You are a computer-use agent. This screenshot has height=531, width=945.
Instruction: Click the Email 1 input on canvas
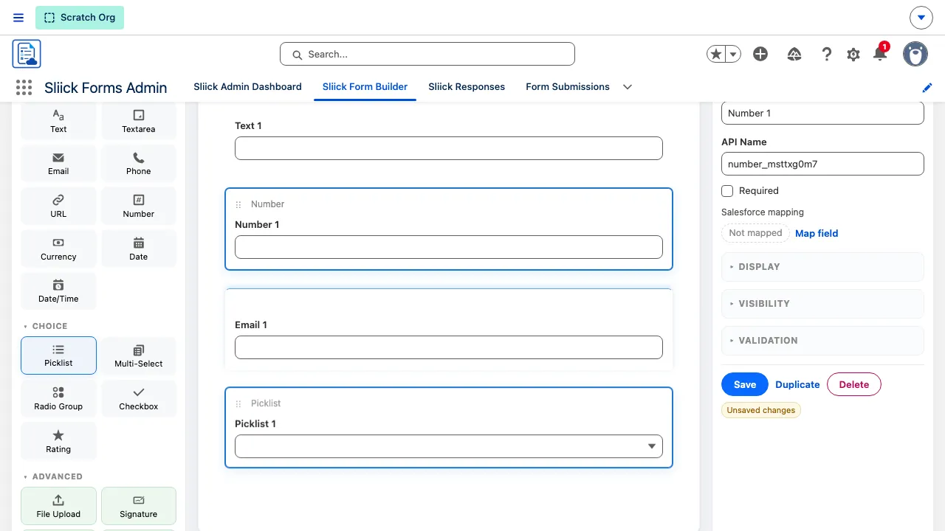pyautogui.click(x=449, y=347)
